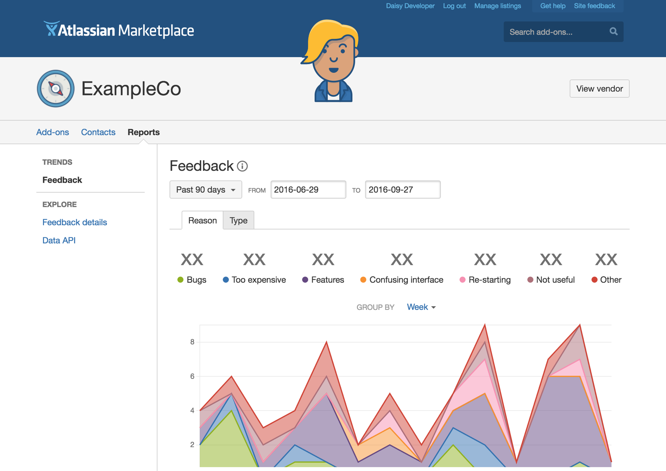This screenshot has height=471, width=666.
Task: Toggle the Bugs legend series
Action: 192,280
